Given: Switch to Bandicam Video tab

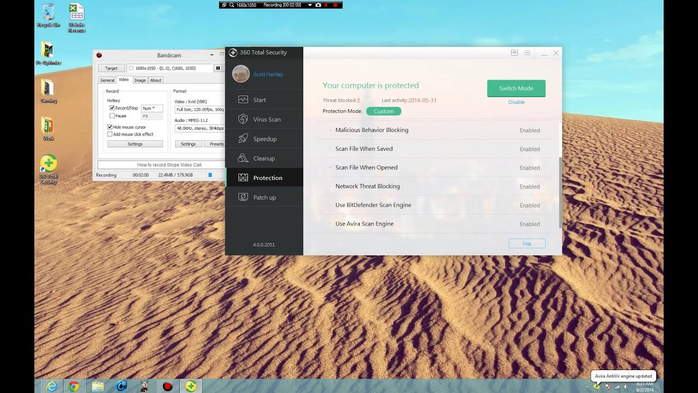Looking at the screenshot, I should (x=124, y=80).
